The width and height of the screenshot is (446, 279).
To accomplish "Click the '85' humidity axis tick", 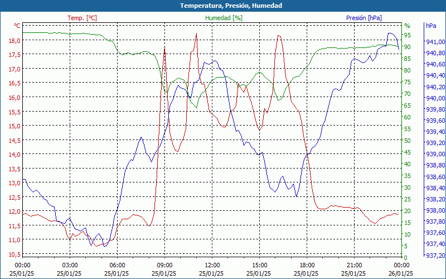I will click(408, 59).
